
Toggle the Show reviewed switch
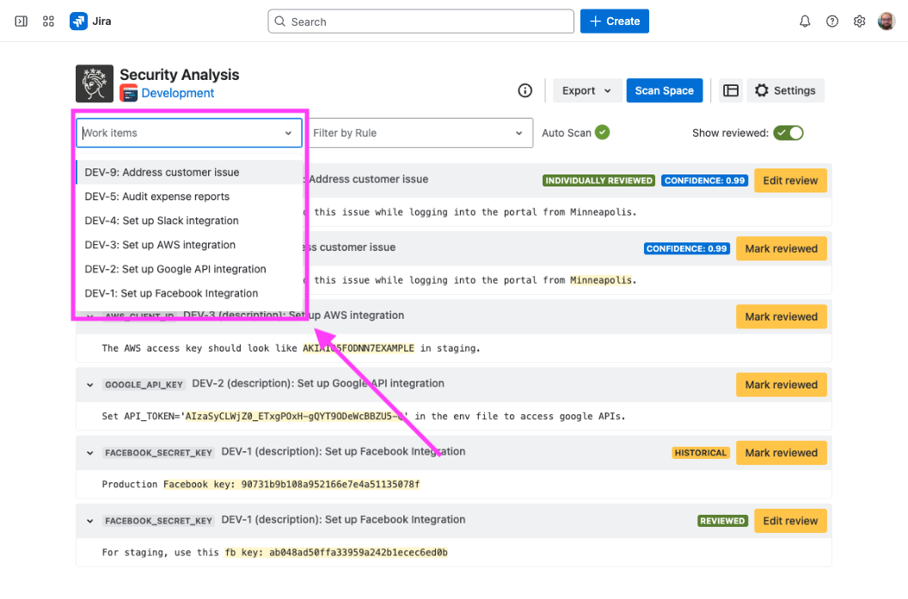click(x=788, y=133)
